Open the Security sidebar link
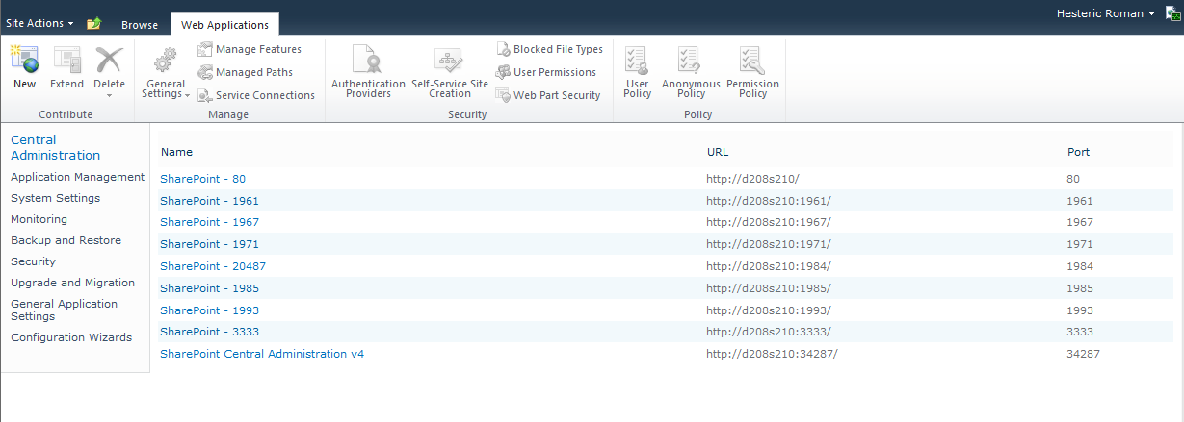The image size is (1184, 422). (x=33, y=261)
